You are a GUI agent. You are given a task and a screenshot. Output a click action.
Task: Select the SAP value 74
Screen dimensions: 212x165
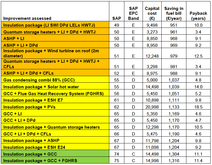tap(117, 154)
